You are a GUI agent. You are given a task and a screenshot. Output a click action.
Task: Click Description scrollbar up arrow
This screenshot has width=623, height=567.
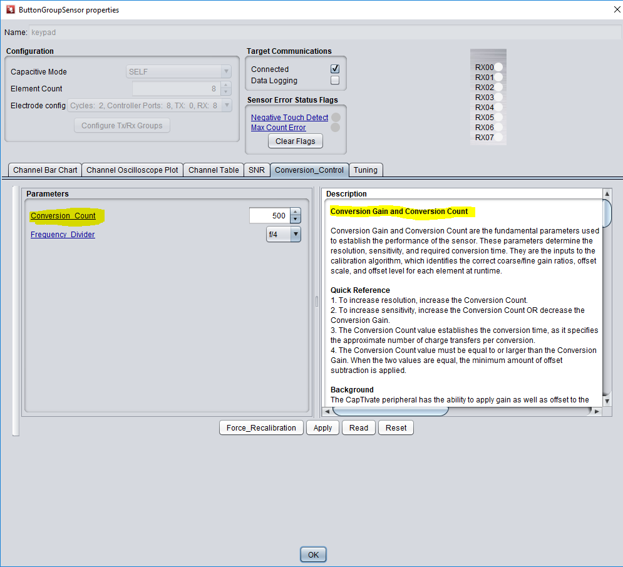607,194
